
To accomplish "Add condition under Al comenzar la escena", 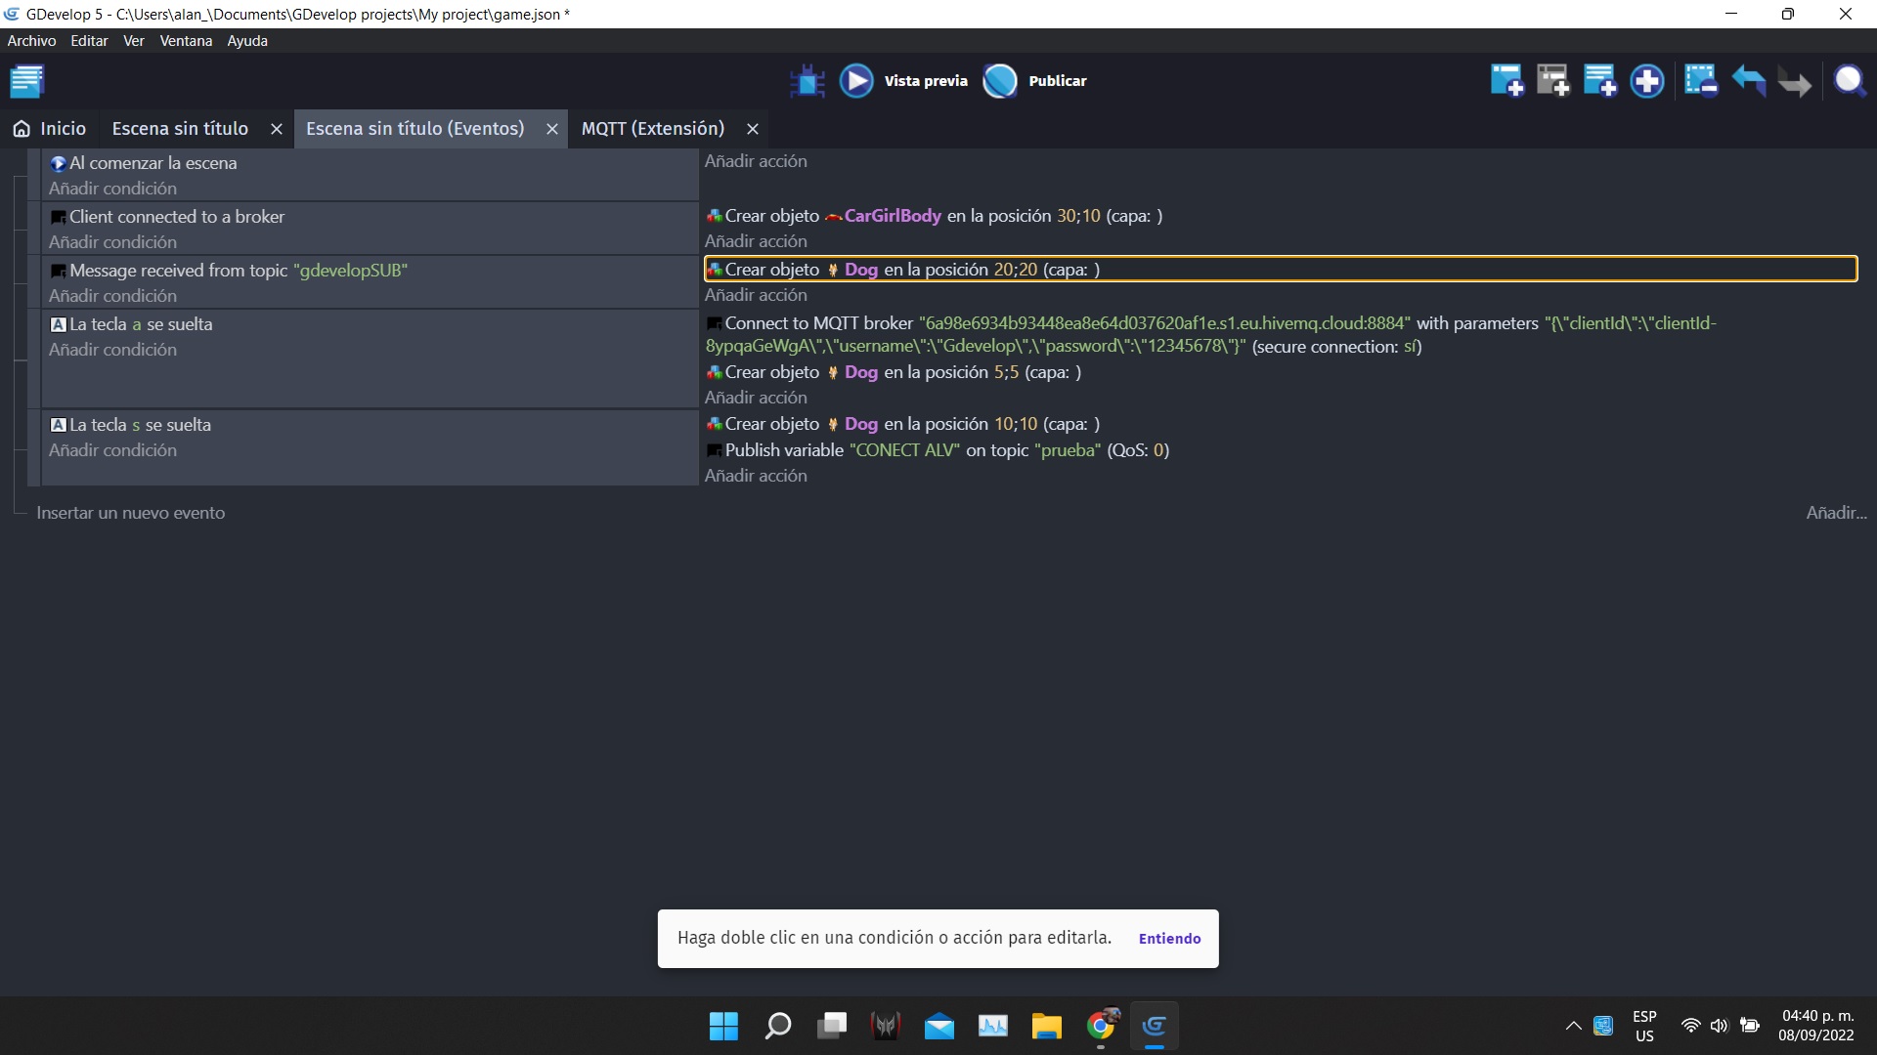I will (113, 189).
